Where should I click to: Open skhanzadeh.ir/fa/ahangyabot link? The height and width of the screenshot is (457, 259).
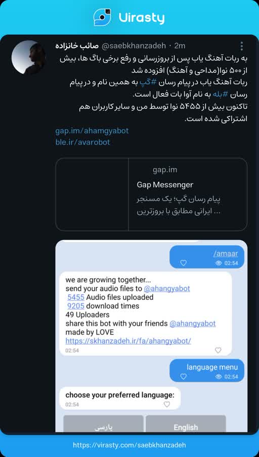tap(128, 341)
